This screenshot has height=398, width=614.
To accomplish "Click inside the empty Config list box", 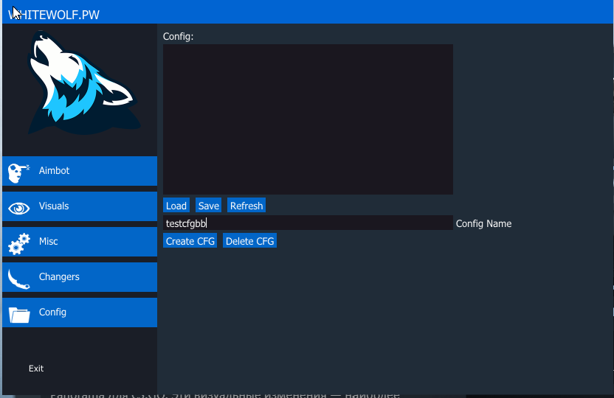I will click(308, 119).
